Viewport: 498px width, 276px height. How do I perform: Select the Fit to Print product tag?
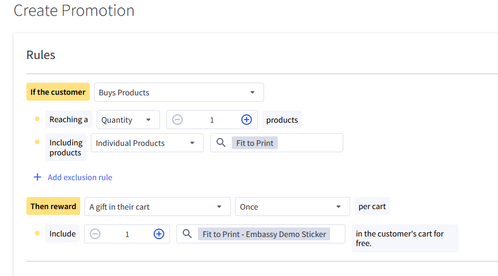255,143
